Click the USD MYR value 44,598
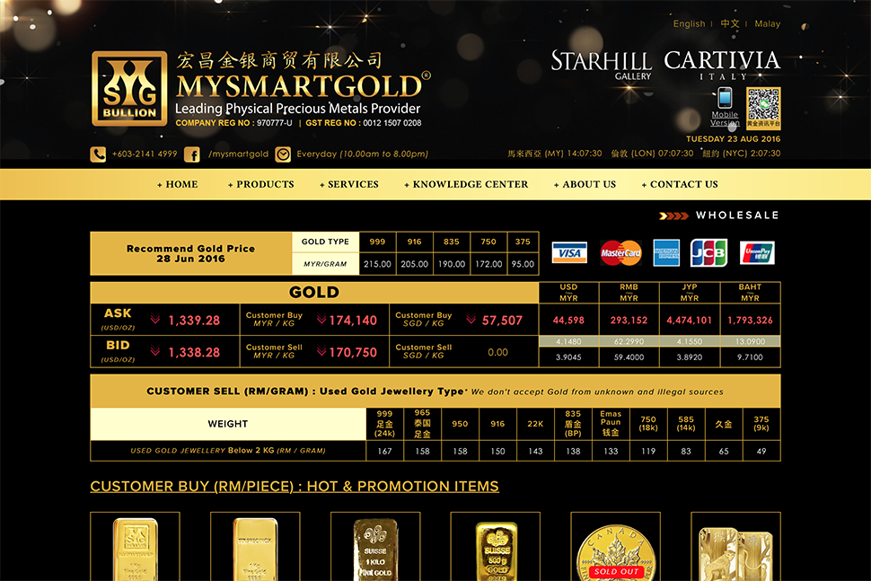The width and height of the screenshot is (871, 581). coord(568,320)
